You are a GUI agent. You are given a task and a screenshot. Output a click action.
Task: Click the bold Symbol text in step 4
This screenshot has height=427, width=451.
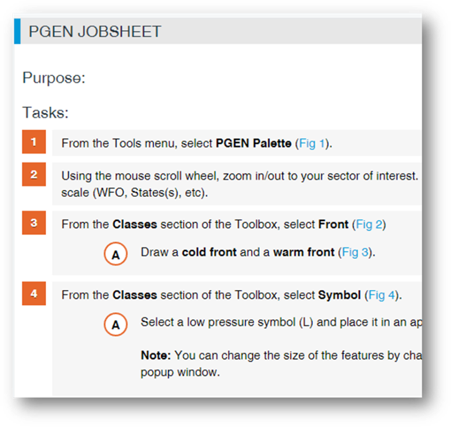click(x=339, y=295)
